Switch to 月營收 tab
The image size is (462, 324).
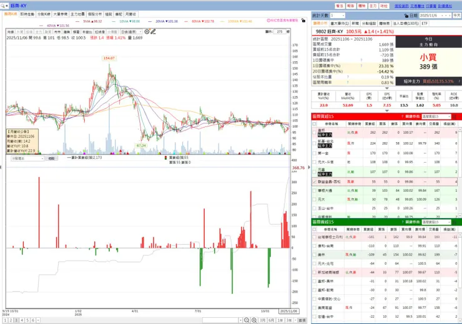(x=130, y=14)
